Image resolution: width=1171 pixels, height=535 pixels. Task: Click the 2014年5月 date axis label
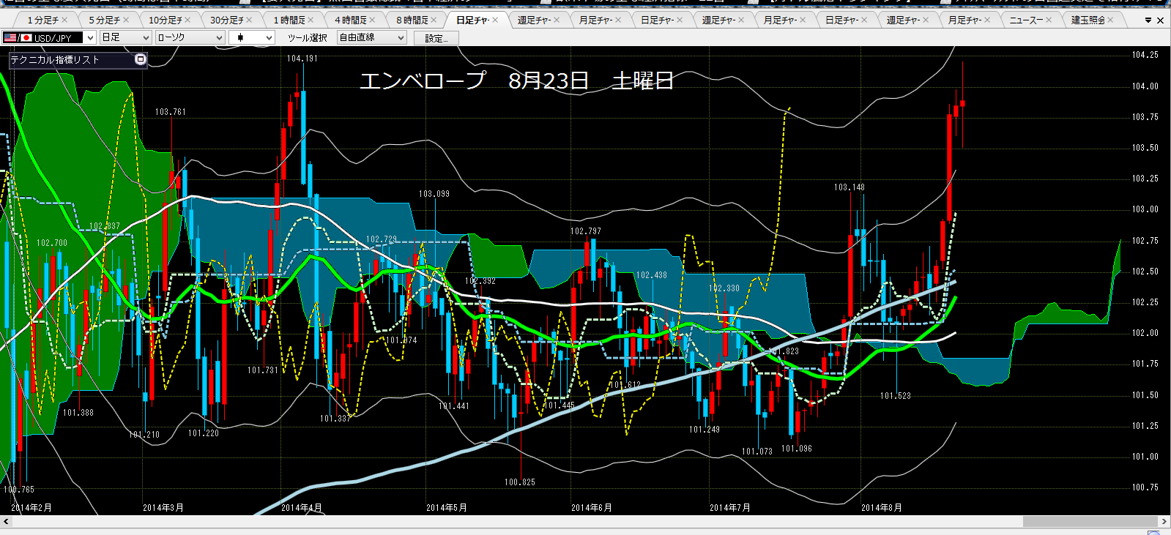tap(446, 508)
